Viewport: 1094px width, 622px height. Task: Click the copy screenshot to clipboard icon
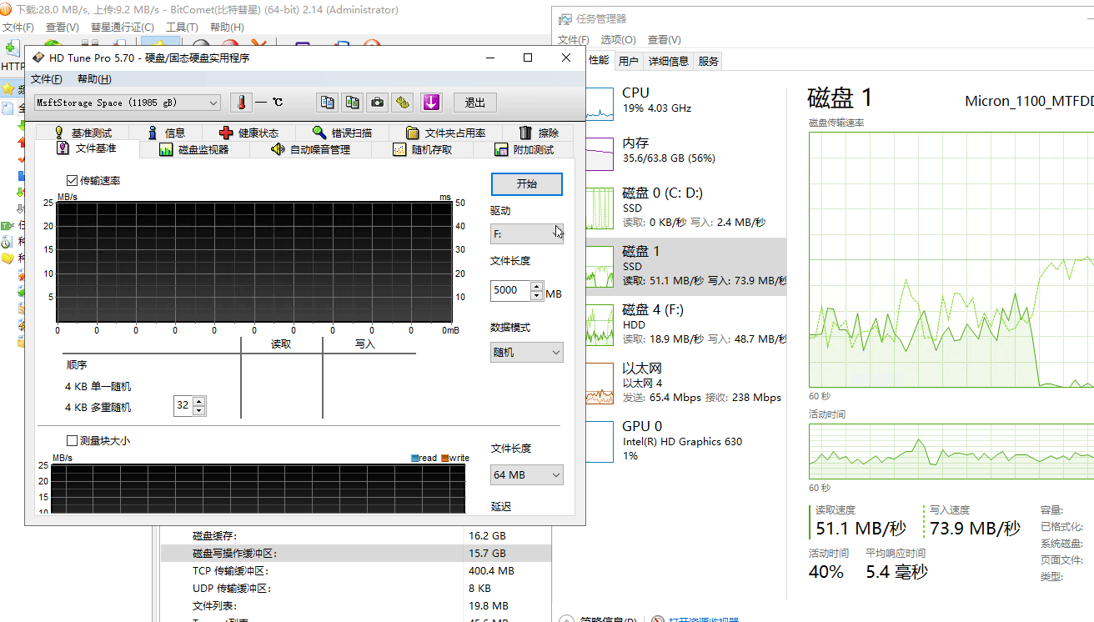(353, 103)
